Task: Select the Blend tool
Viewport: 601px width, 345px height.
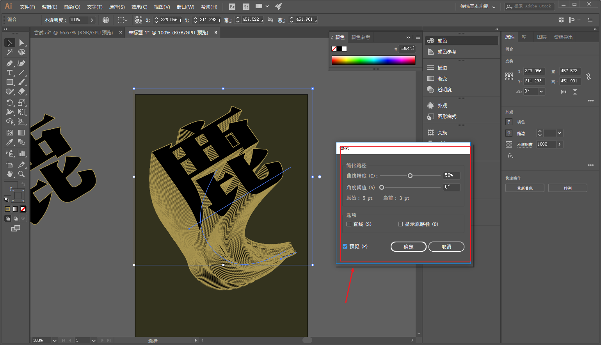Action: tap(21, 142)
